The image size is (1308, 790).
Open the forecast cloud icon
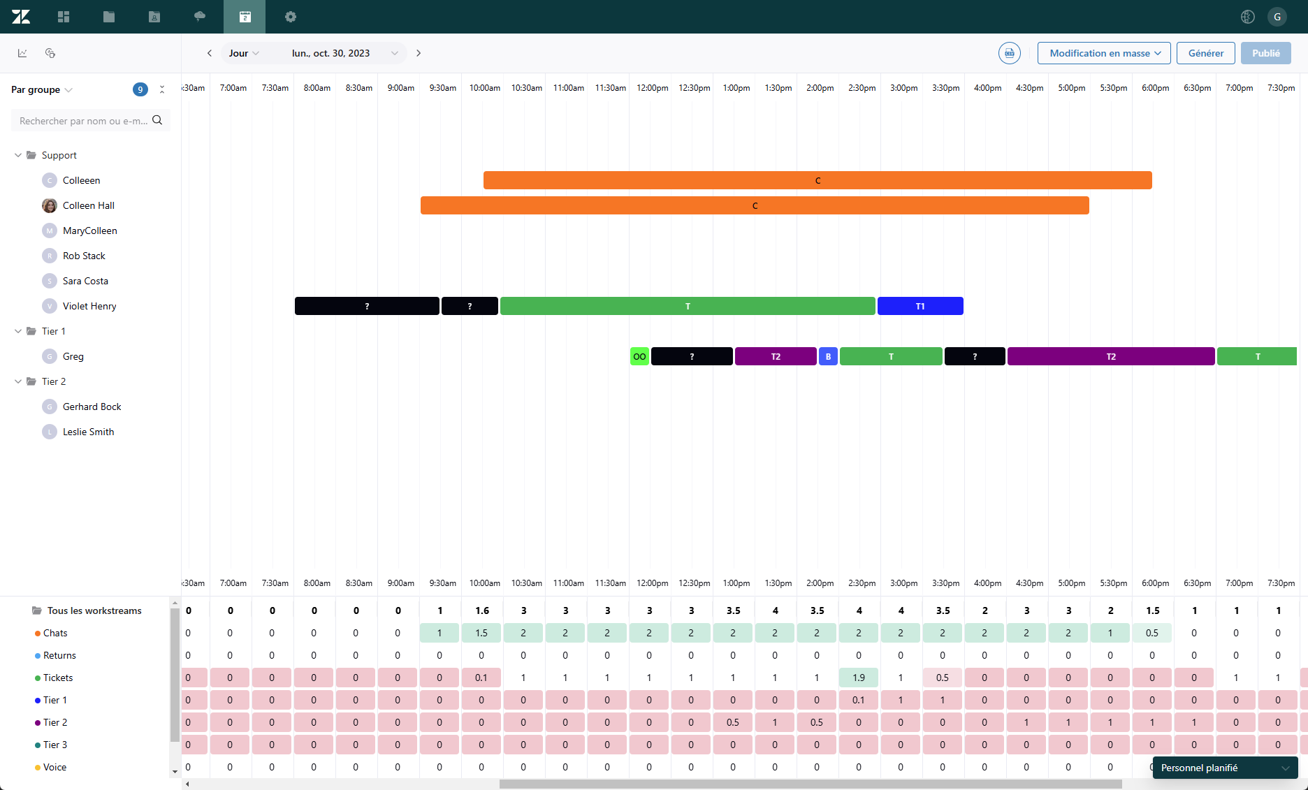[200, 17]
